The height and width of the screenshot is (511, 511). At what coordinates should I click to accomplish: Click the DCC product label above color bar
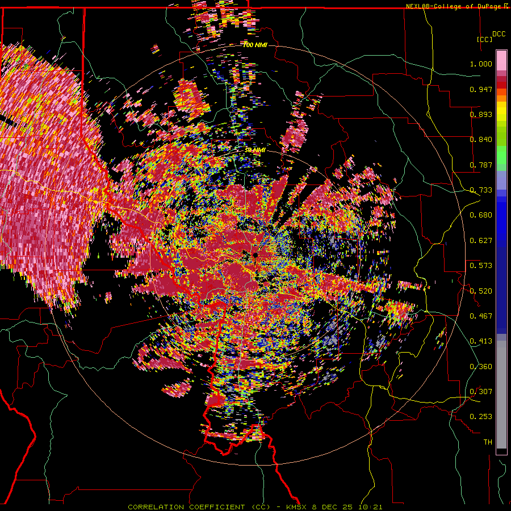click(499, 34)
